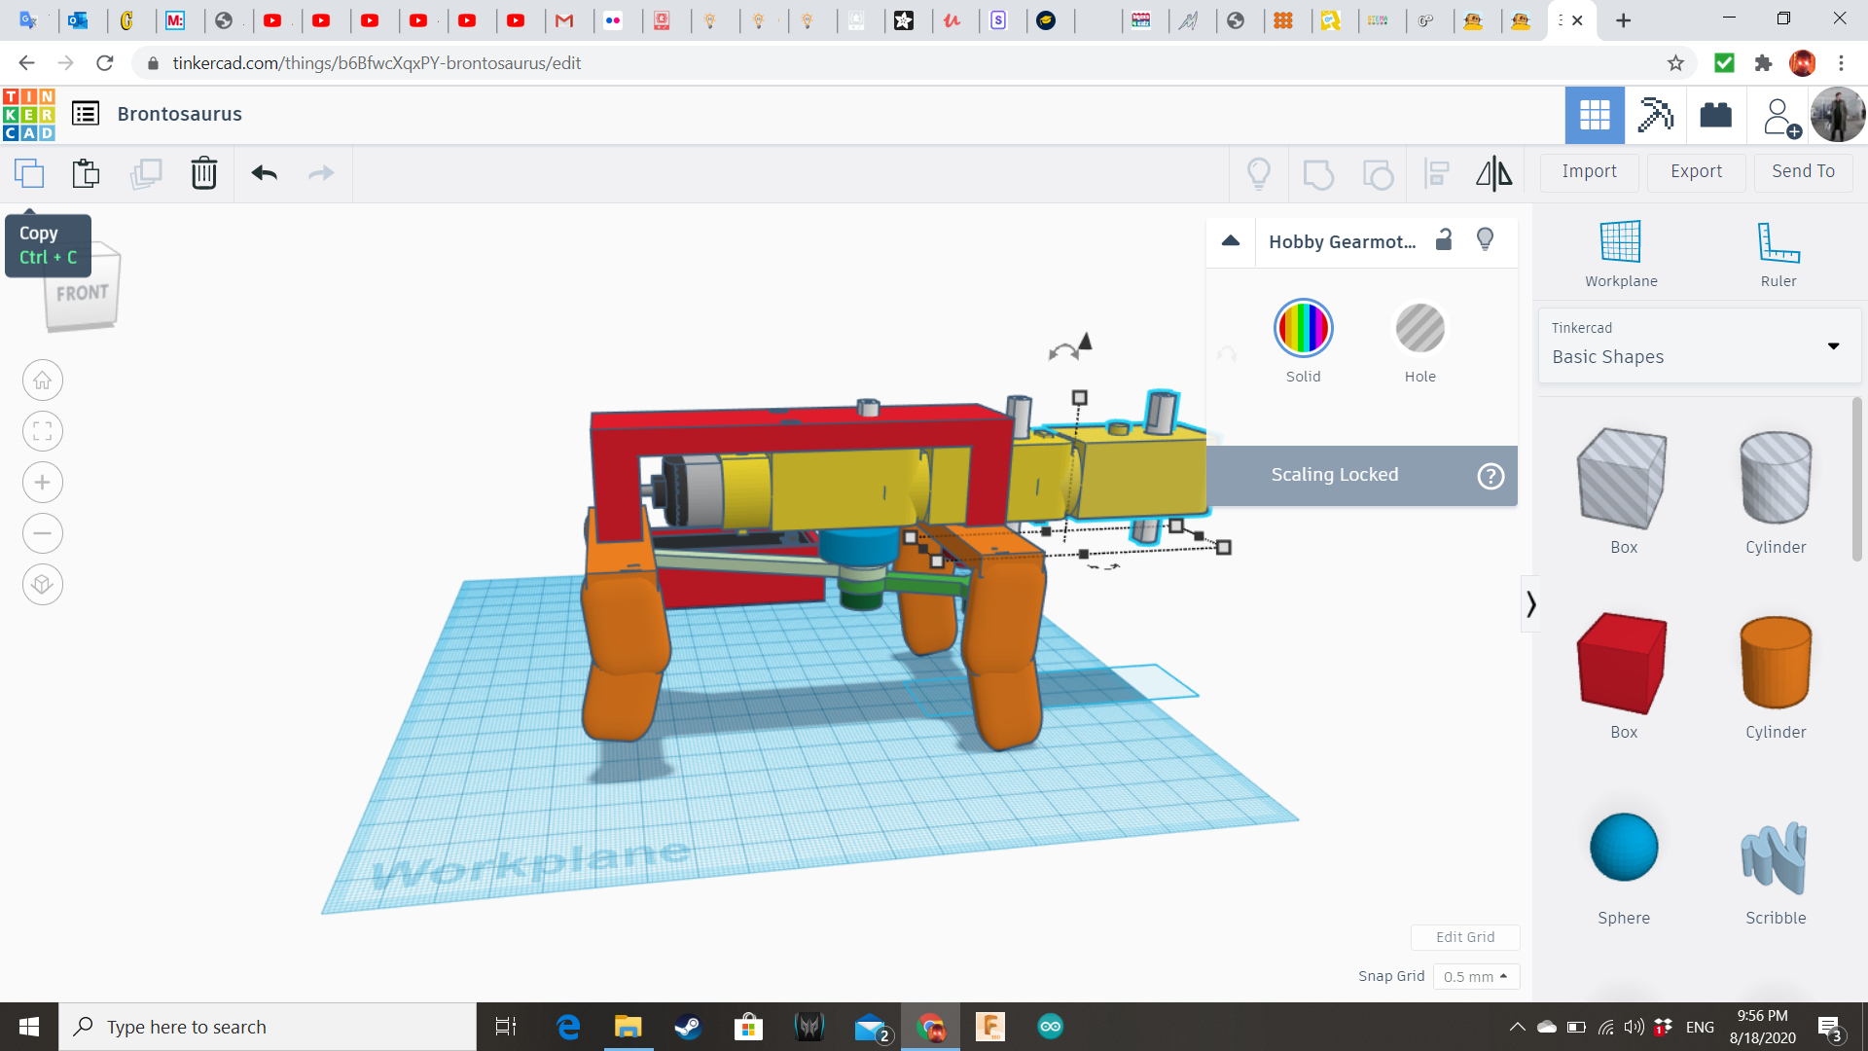
Task: Click the Solid multicolor swatch
Action: tap(1303, 329)
